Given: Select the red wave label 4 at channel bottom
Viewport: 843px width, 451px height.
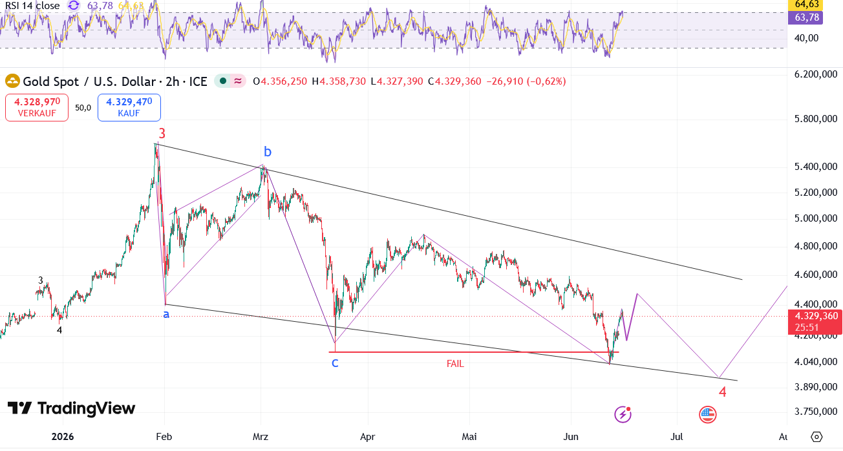Looking at the screenshot, I should coord(723,392).
